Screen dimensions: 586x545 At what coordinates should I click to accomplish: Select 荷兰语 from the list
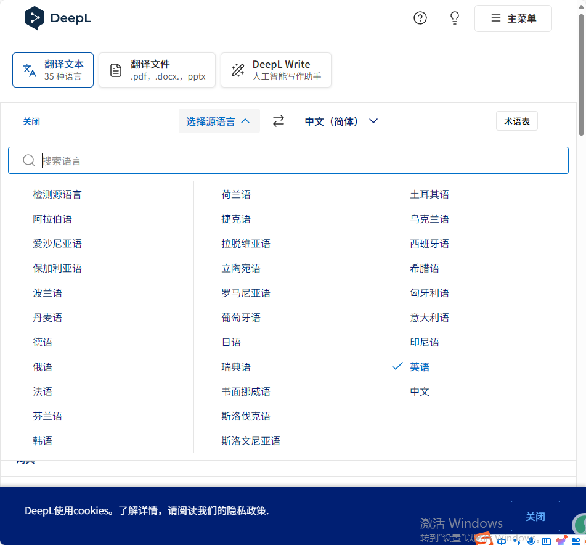click(236, 194)
